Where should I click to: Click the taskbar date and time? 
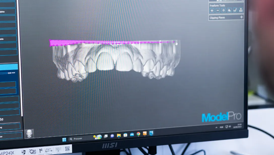point(238,126)
